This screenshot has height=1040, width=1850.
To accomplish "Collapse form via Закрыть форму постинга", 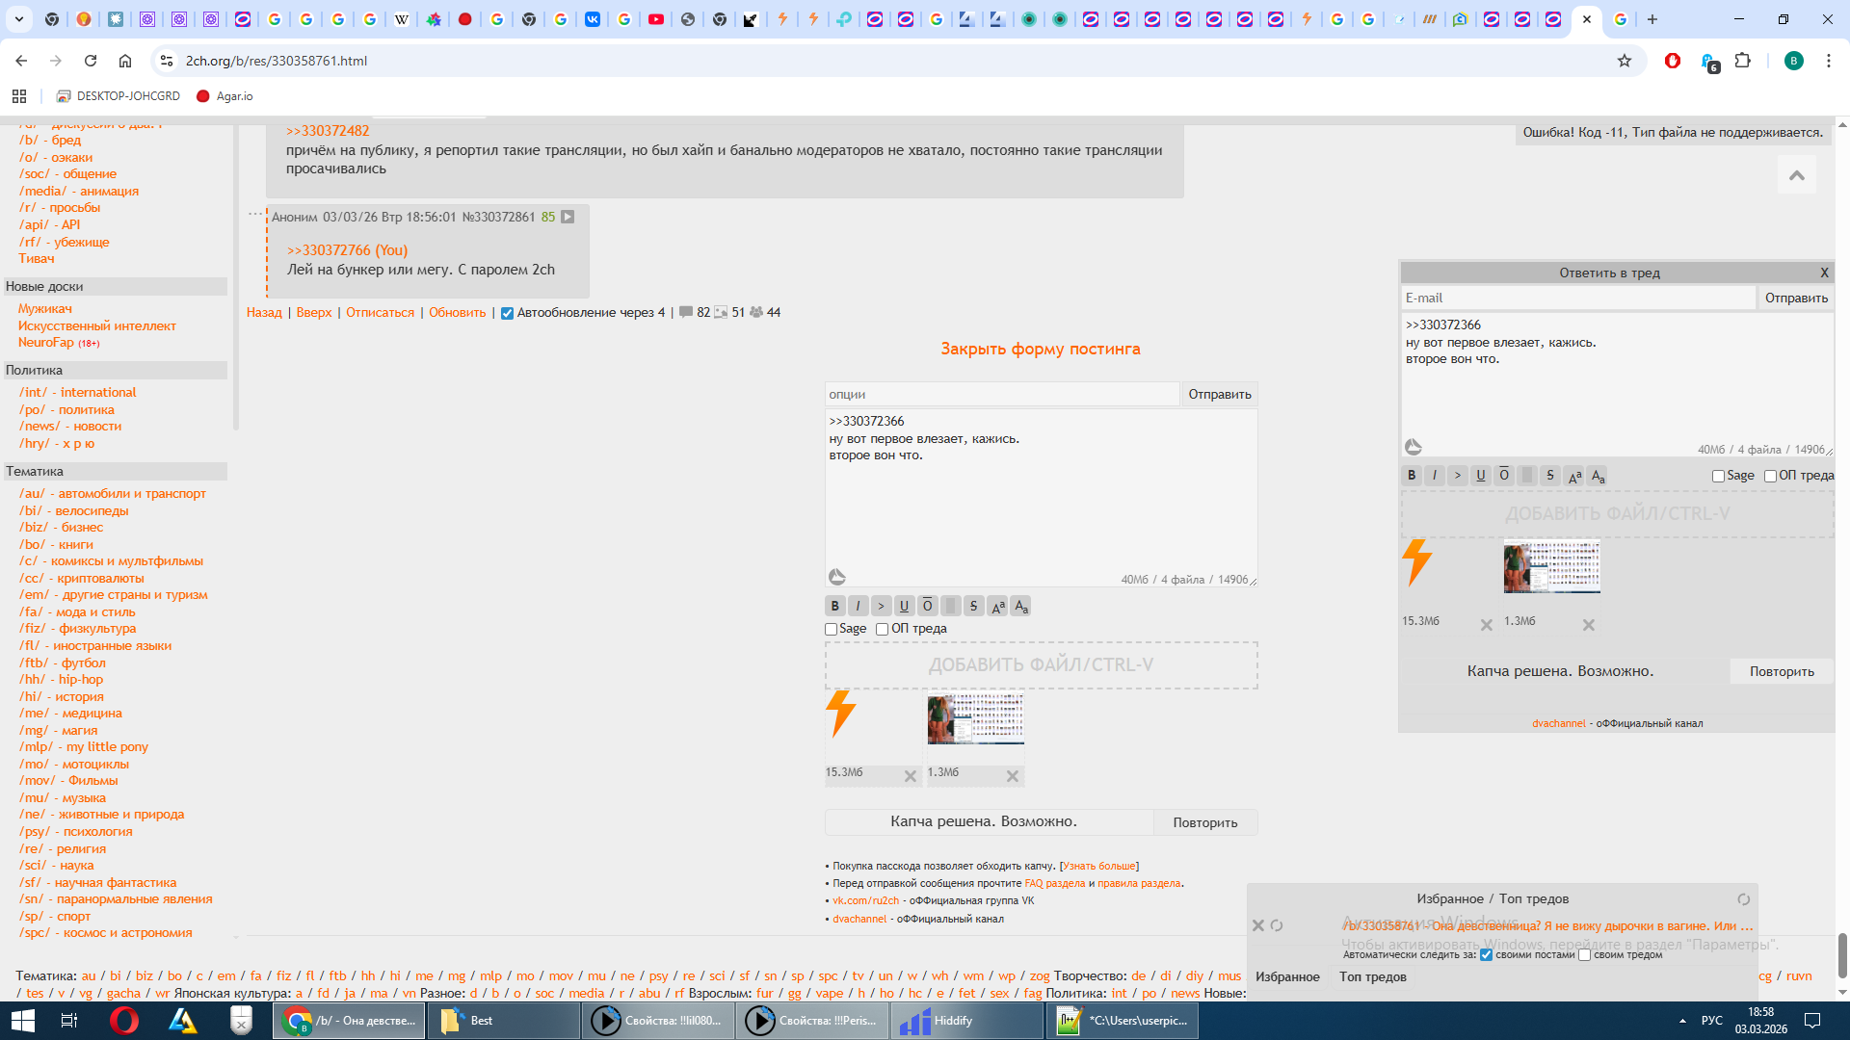I will pos(1040,349).
